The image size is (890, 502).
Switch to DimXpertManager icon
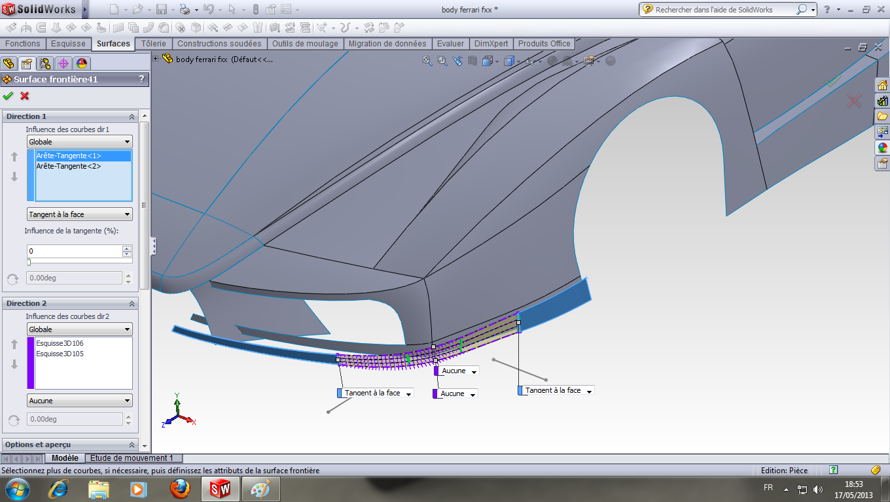tap(63, 63)
